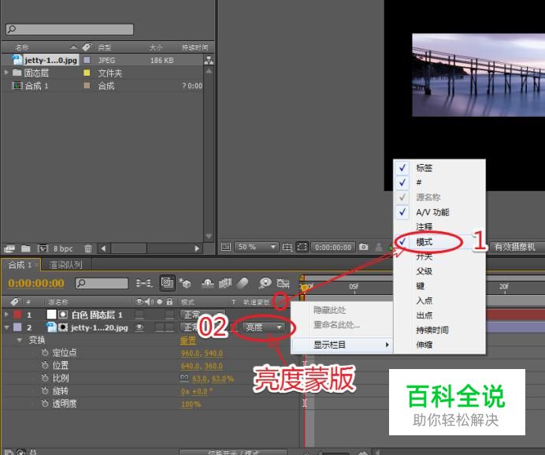Open the project flowchart view icon
The width and height of the screenshot is (545, 455).
[209, 60]
